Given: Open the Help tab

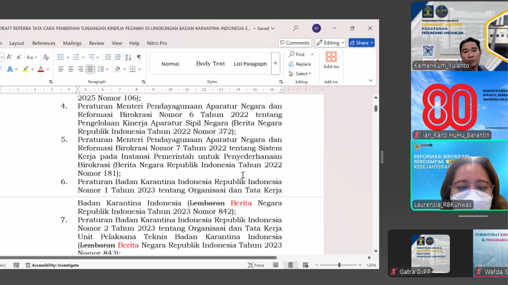Looking at the screenshot, I should 134,43.
